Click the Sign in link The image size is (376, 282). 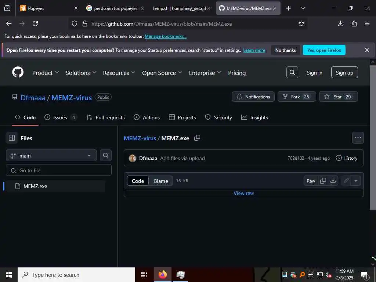(x=314, y=73)
